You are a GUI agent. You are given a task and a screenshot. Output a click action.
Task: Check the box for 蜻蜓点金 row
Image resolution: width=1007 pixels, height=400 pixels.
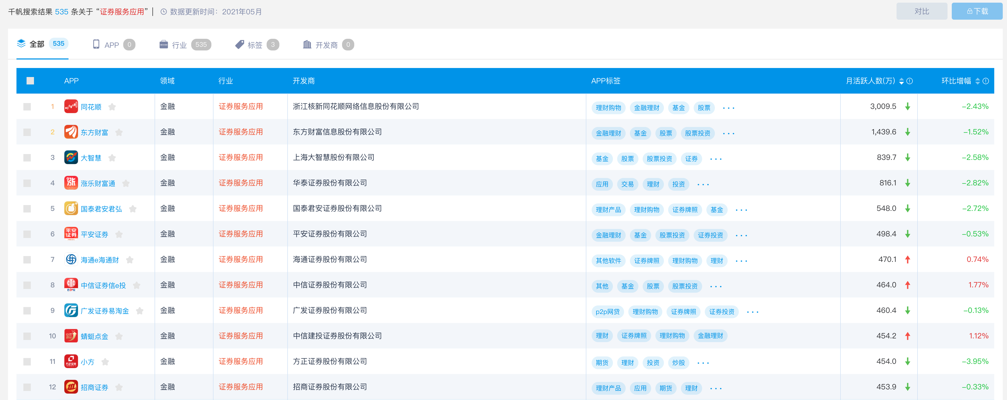[27, 336]
